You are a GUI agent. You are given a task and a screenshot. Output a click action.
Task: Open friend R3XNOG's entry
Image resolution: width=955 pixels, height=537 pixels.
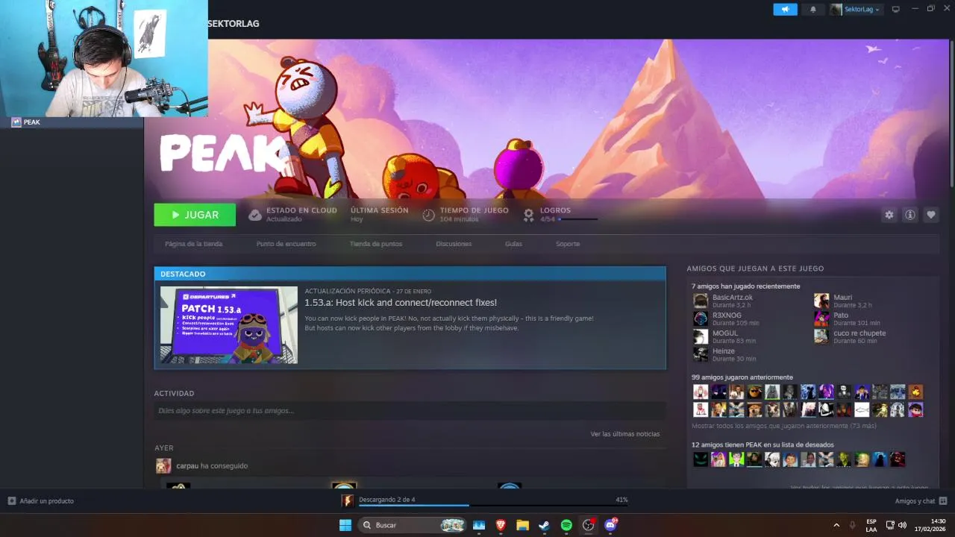click(x=725, y=318)
